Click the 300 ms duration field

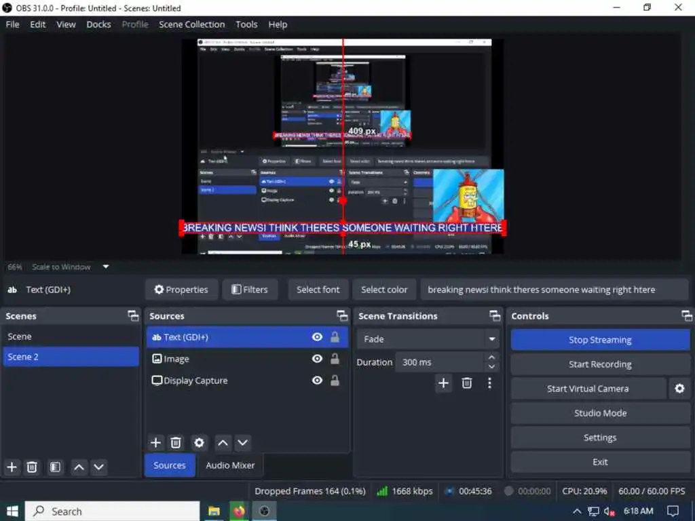point(439,362)
